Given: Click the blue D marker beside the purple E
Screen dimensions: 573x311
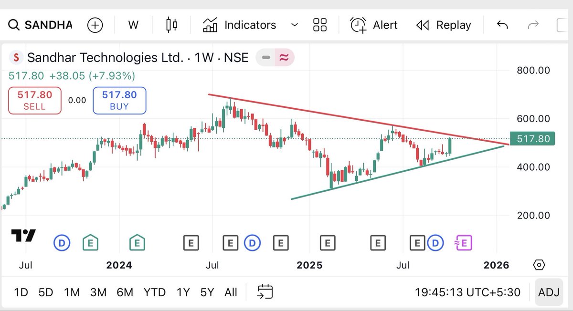Looking at the screenshot, I should pos(435,243).
